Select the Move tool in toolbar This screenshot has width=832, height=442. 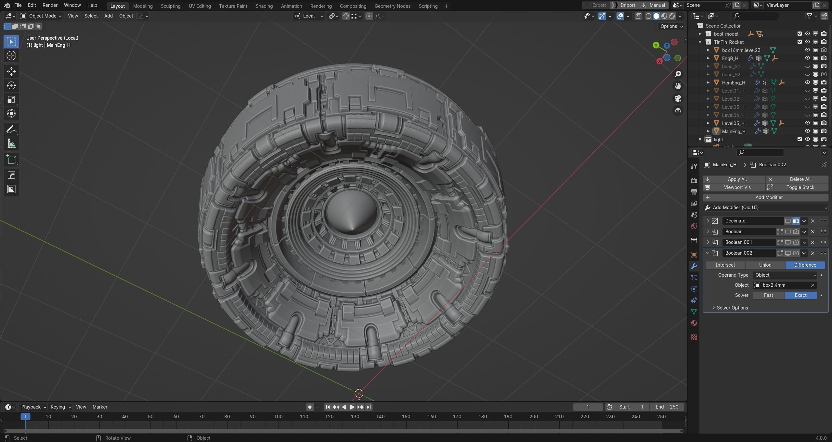pyautogui.click(x=11, y=71)
